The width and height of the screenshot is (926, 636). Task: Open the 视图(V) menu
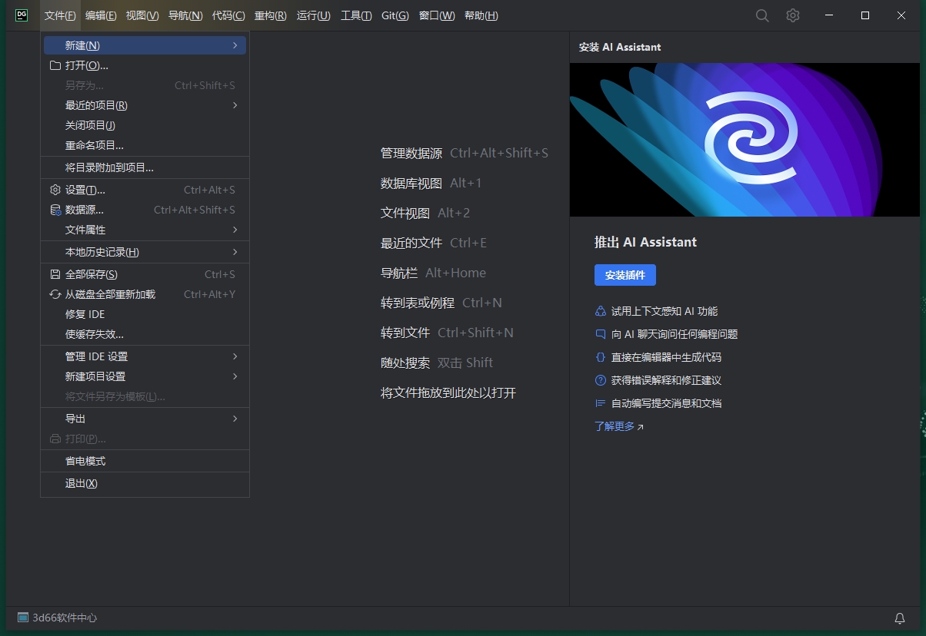click(x=142, y=15)
